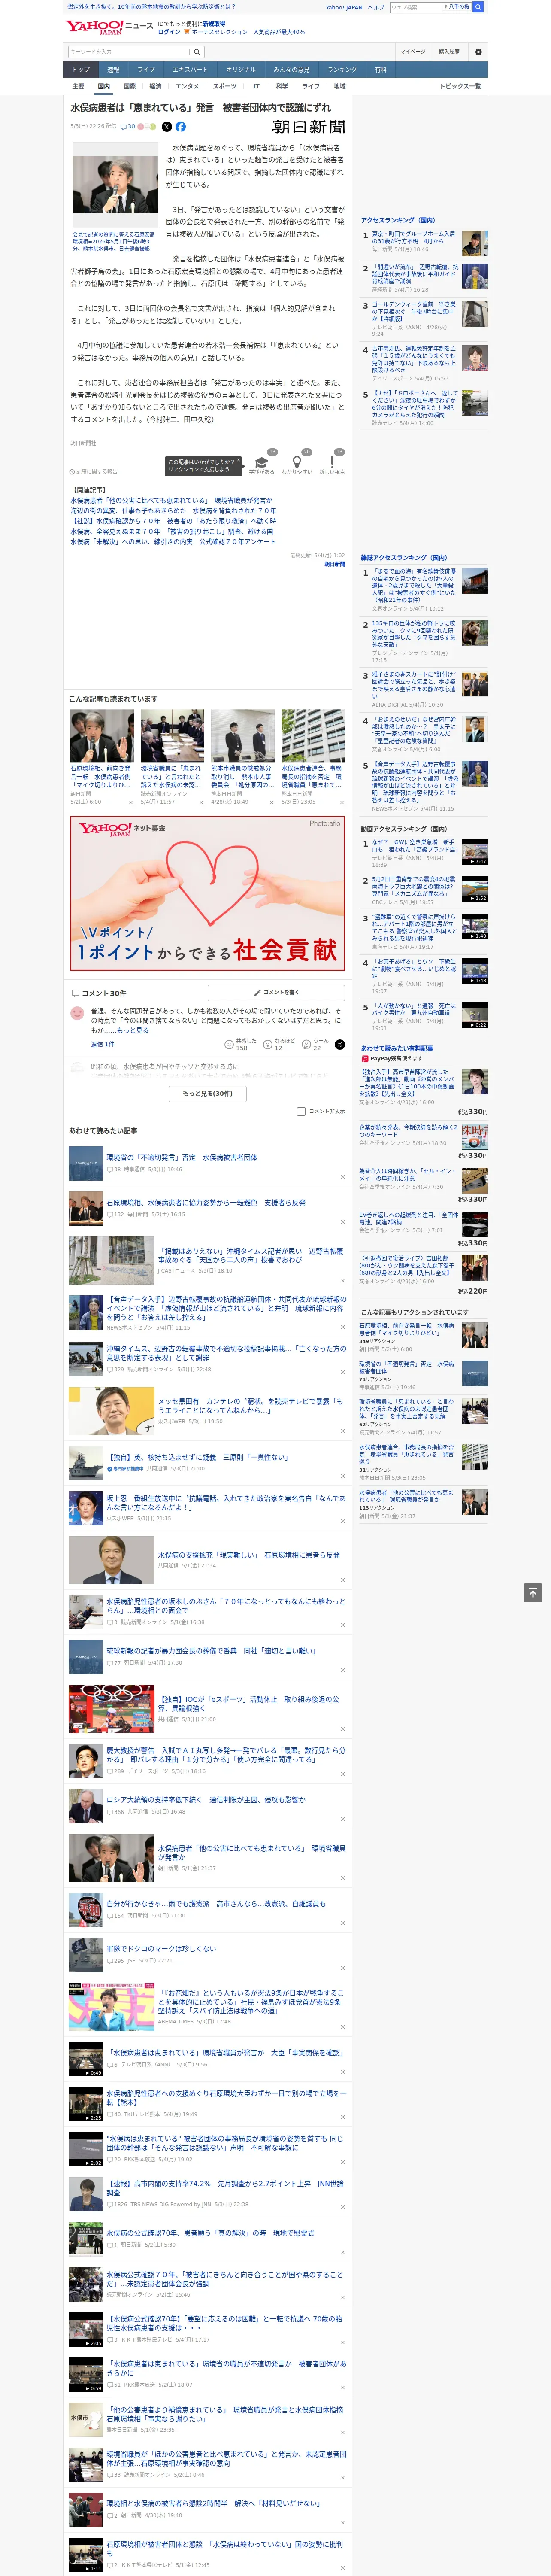This screenshot has width=551, height=2576.
Task: Open 購入履歴 link
Action: [x=449, y=52]
